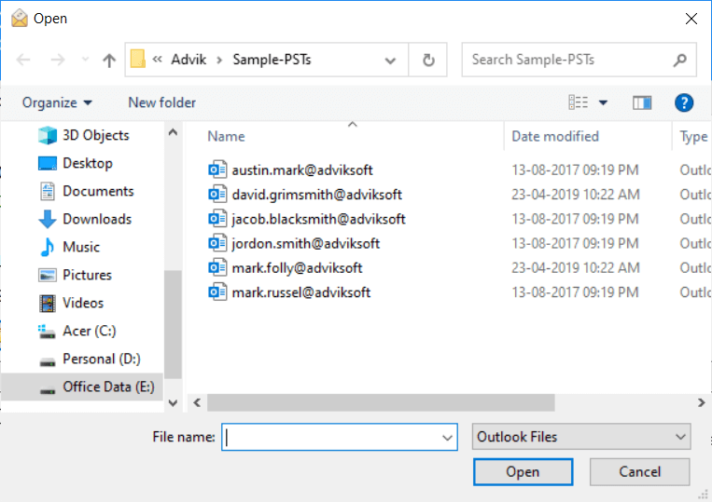Select file mark.folly@adviksoft
This screenshot has height=502, width=712.
[x=297, y=267]
